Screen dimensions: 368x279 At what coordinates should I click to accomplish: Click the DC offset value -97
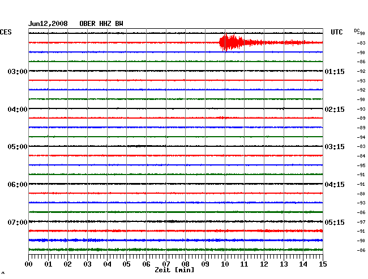(361, 222)
